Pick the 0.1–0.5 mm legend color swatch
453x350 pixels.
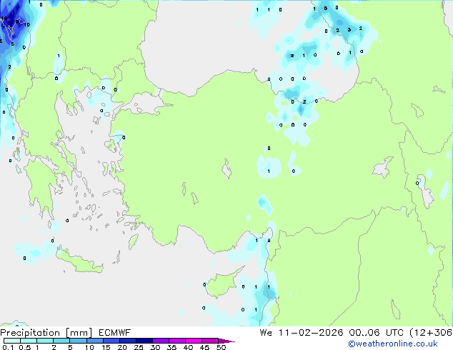12,341
